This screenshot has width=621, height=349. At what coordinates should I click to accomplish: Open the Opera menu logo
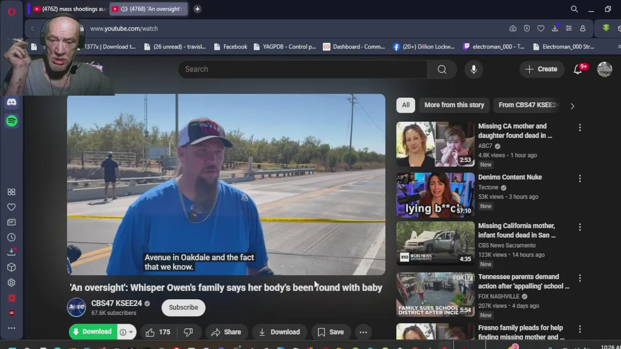tap(12, 12)
